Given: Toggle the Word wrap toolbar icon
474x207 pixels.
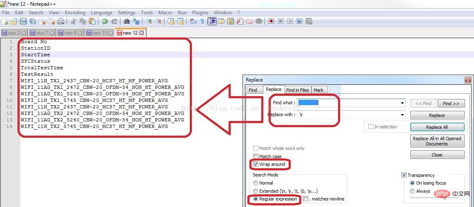Looking at the screenshot, I should pyautogui.click(x=193, y=22).
